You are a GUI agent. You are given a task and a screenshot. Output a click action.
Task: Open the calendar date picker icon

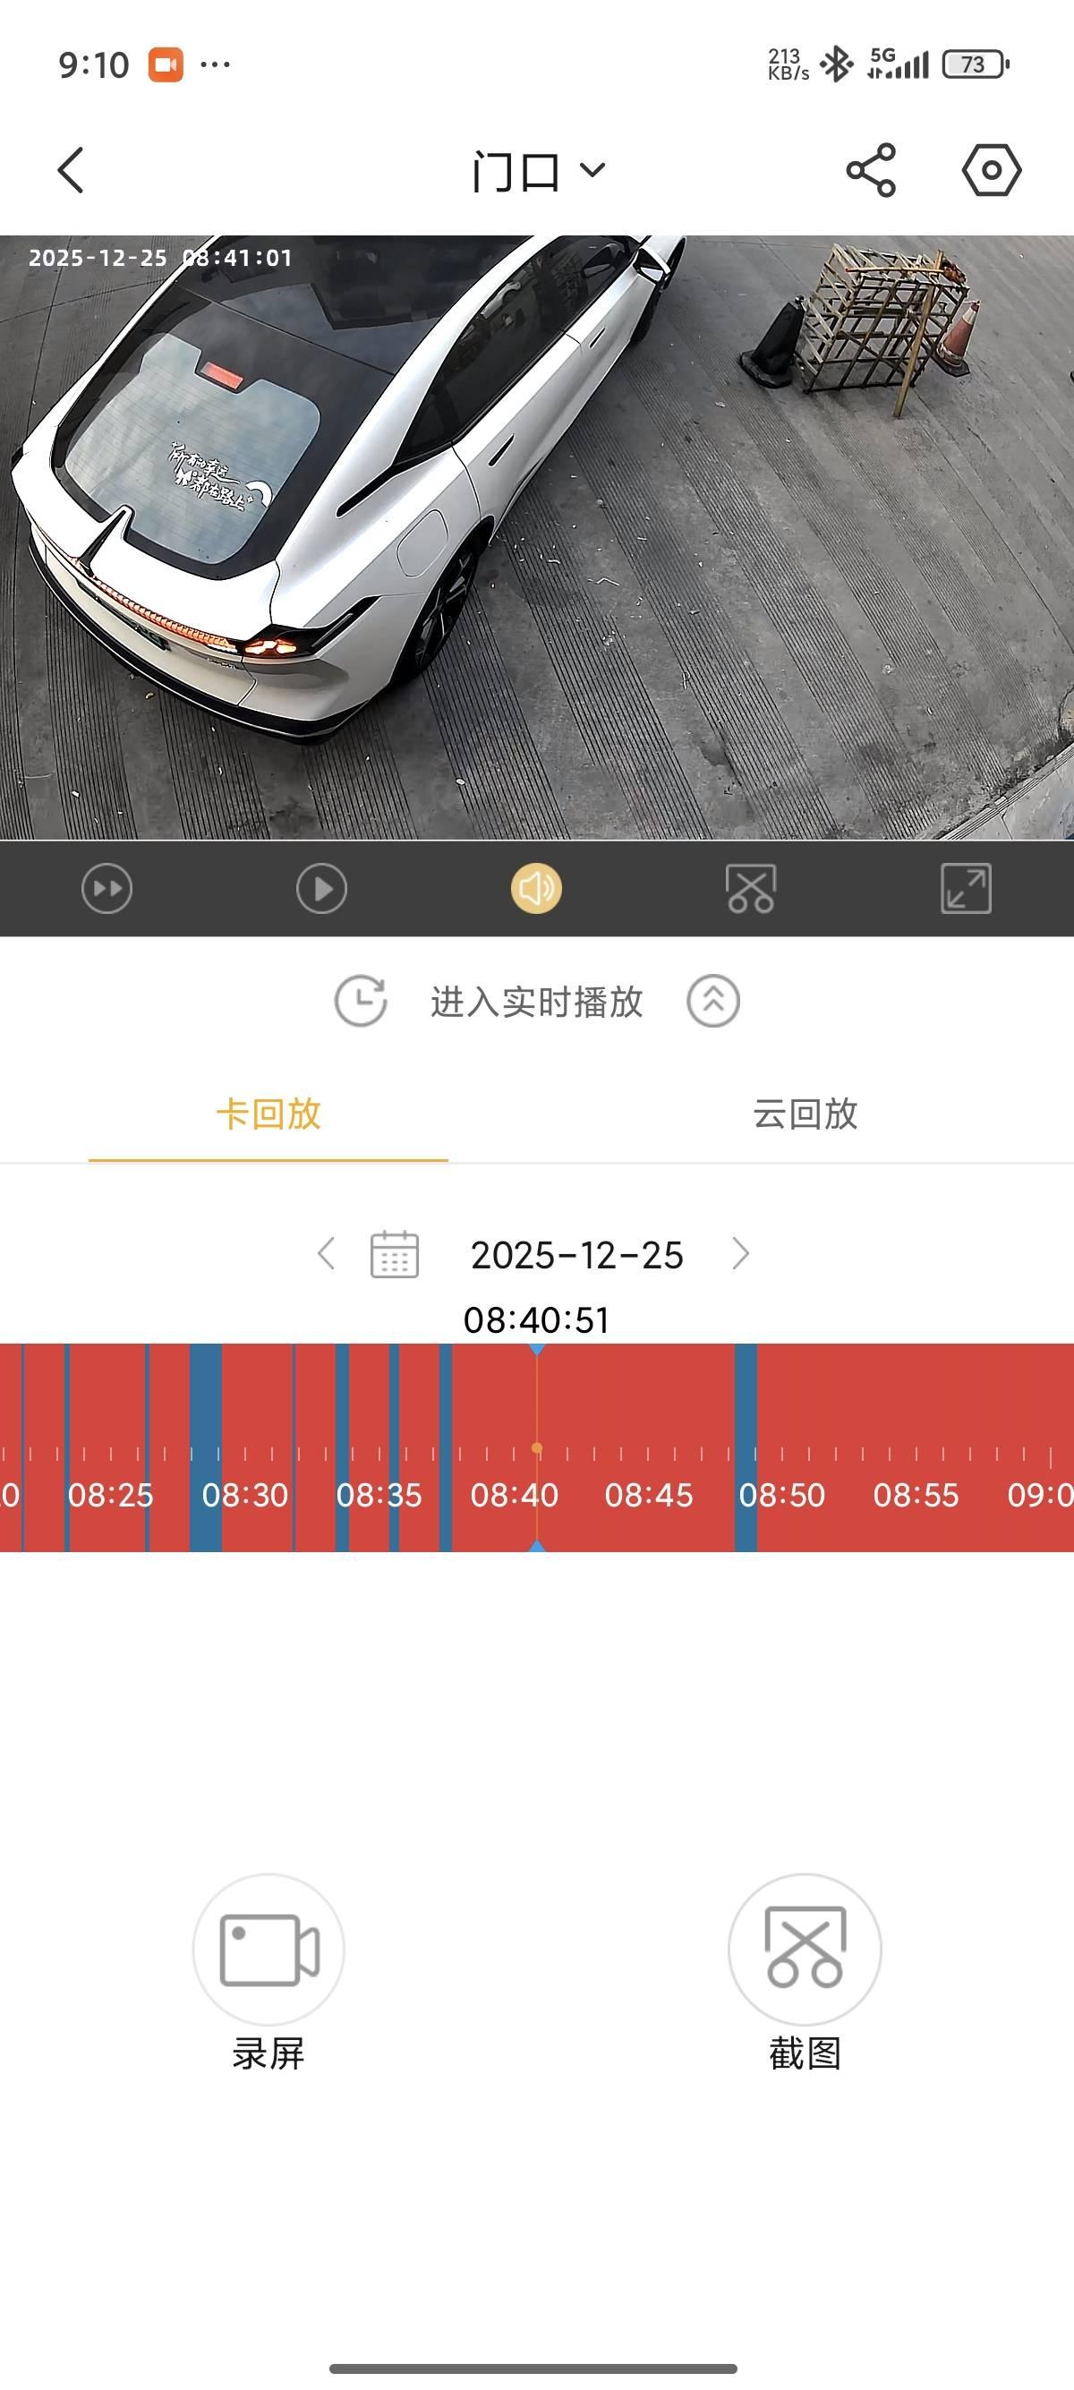(x=394, y=1254)
